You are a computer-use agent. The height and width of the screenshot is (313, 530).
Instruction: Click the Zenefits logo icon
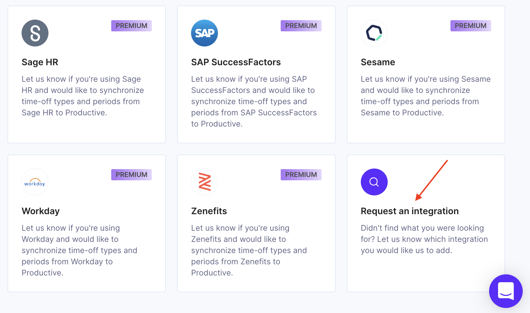(x=204, y=182)
